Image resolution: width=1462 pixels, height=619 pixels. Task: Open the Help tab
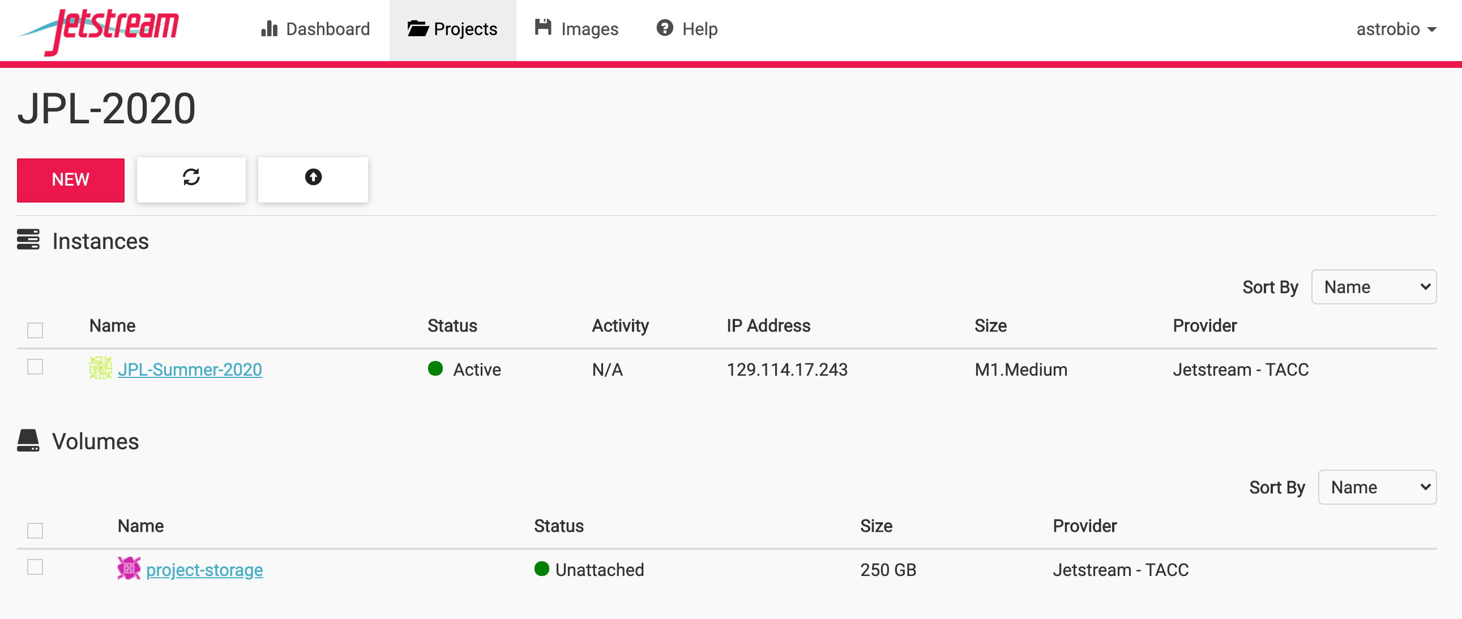(687, 29)
